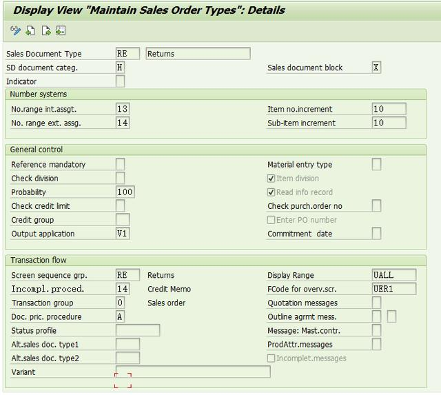Select the Output application field V1
This screenshot has height=395, width=441.
[123, 234]
